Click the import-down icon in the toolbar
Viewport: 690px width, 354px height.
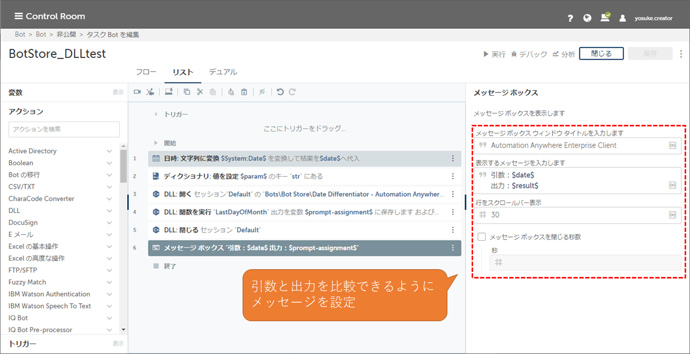[x=244, y=92]
